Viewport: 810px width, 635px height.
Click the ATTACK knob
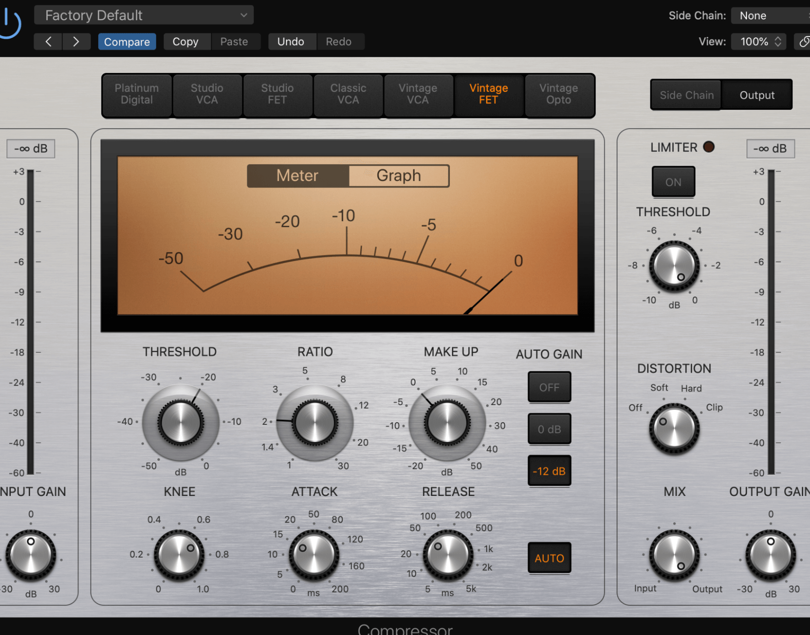pyautogui.click(x=314, y=555)
